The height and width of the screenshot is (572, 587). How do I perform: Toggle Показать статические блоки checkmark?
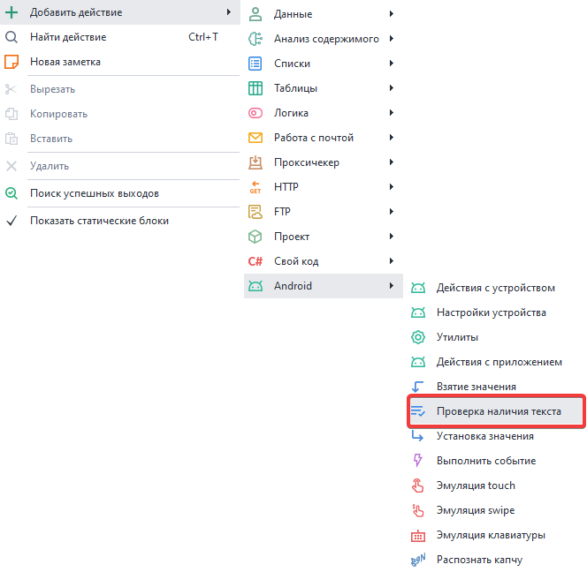coord(11,221)
